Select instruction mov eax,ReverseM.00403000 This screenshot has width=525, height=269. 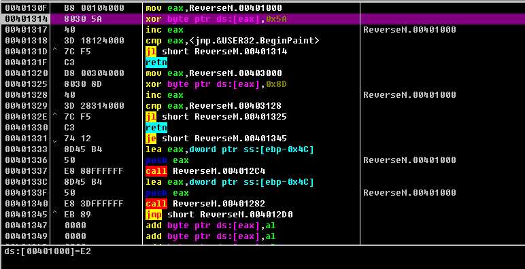[x=214, y=73]
